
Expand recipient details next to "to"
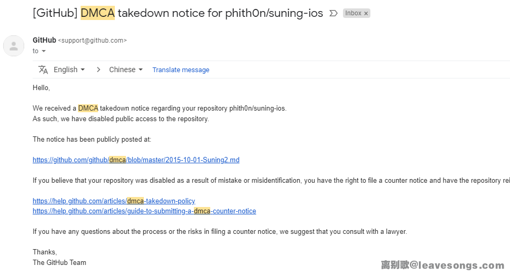click(x=44, y=51)
